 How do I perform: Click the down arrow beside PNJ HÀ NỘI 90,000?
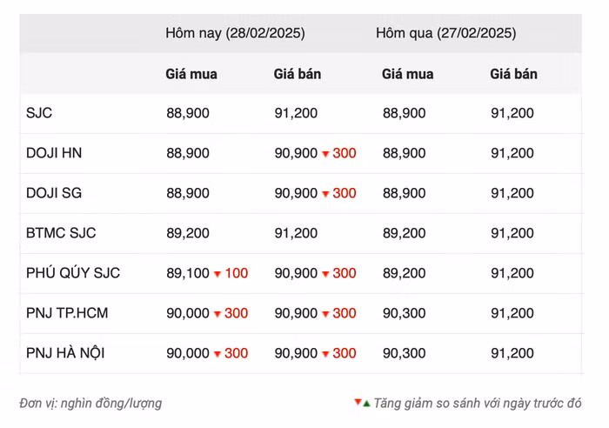217,354
